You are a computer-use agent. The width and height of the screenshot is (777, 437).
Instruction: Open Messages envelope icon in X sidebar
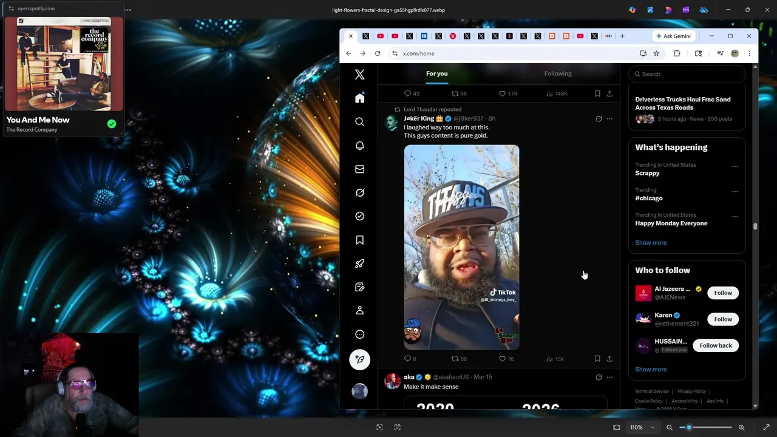[359, 169]
